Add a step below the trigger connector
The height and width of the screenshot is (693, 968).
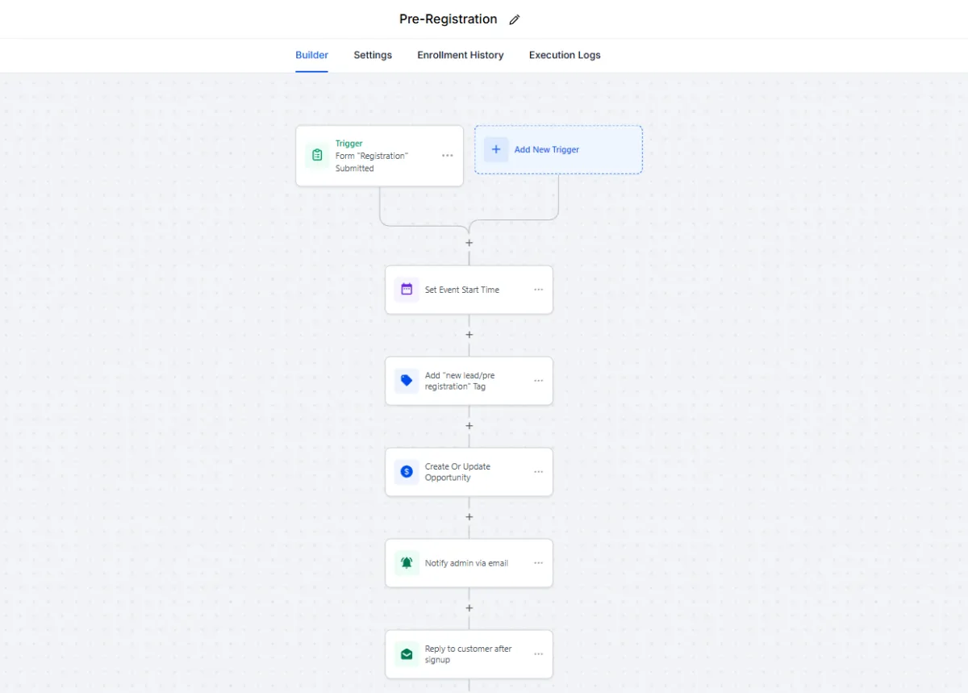[x=469, y=243]
